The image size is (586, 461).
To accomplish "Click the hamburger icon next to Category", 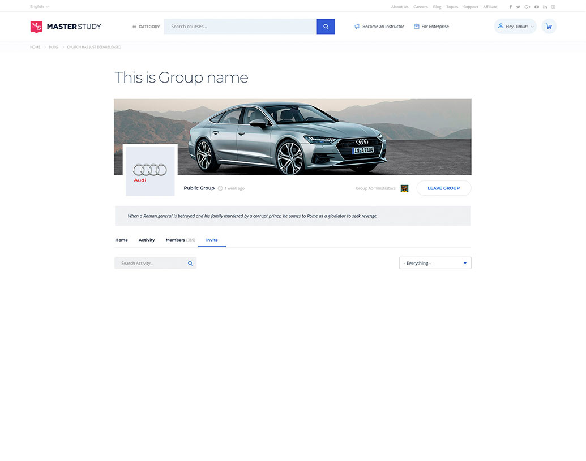I will tap(135, 27).
